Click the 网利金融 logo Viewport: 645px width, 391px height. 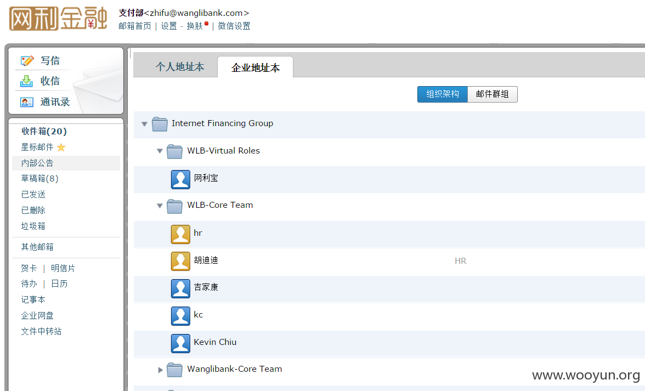(x=58, y=19)
